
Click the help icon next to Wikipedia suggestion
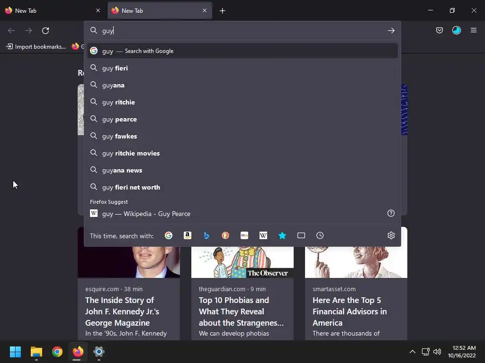click(x=391, y=213)
